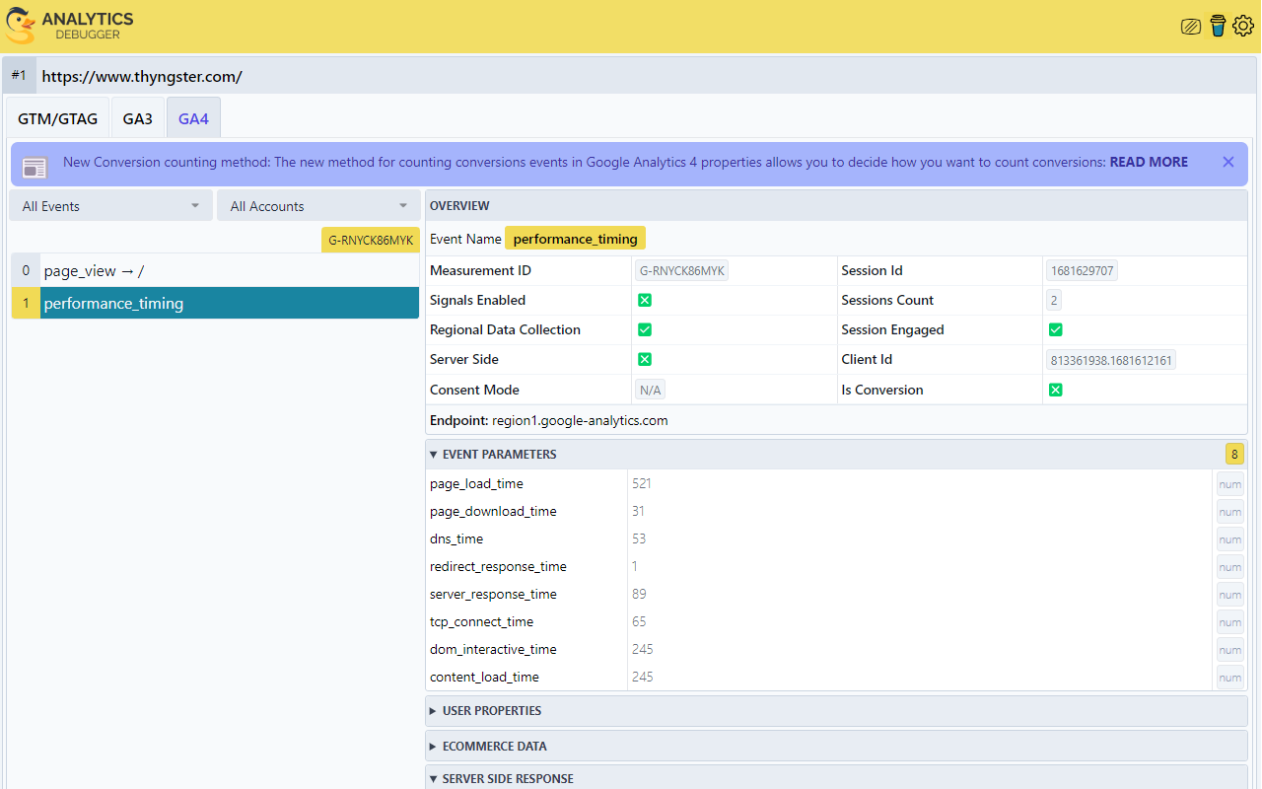Click num type badge for page_load_time
Image resolution: width=1262 pixels, height=789 pixels.
point(1229,484)
